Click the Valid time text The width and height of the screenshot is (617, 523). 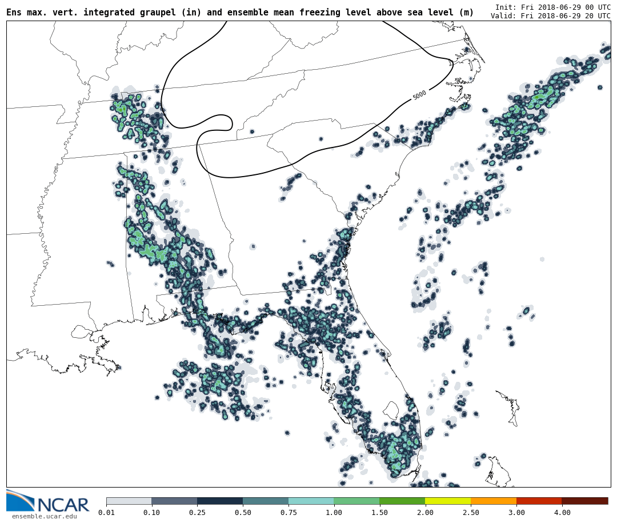550,16
